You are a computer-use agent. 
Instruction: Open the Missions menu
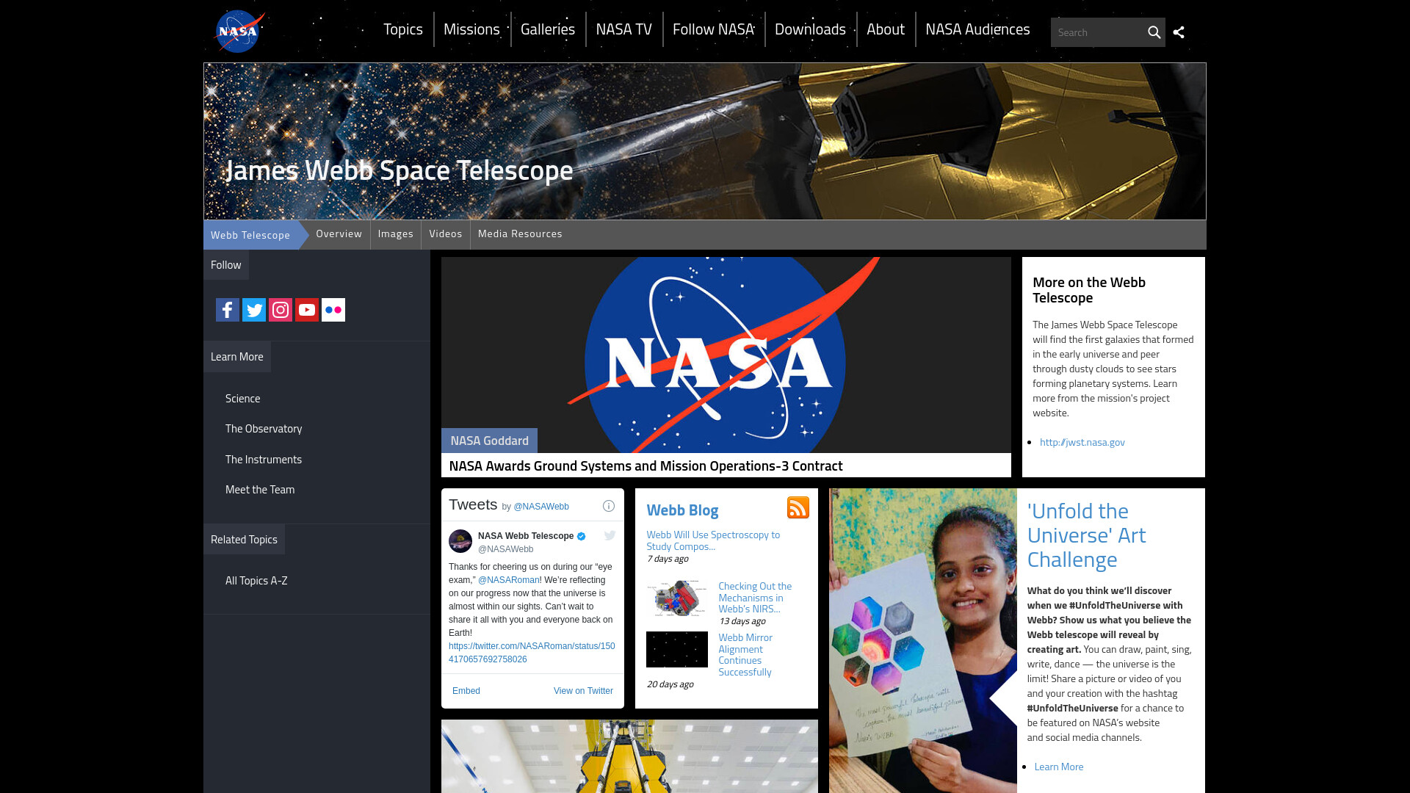(x=471, y=29)
